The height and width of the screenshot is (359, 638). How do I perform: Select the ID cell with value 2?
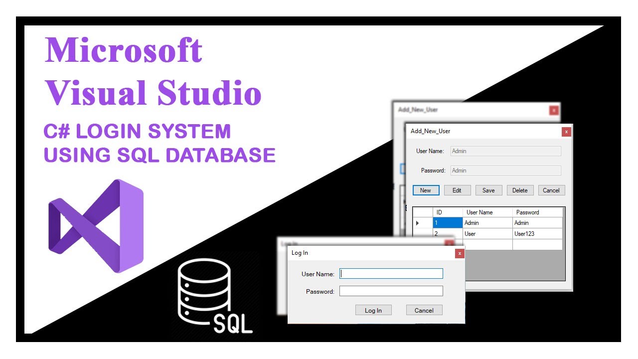(448, 233)
